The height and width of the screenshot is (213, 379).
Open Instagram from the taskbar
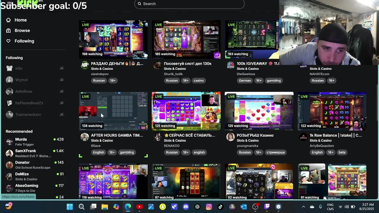coord(209,207)
